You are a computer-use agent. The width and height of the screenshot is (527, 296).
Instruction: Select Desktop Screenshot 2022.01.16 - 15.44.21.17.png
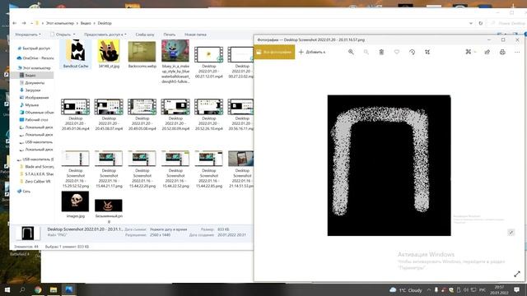coord(109,169)
